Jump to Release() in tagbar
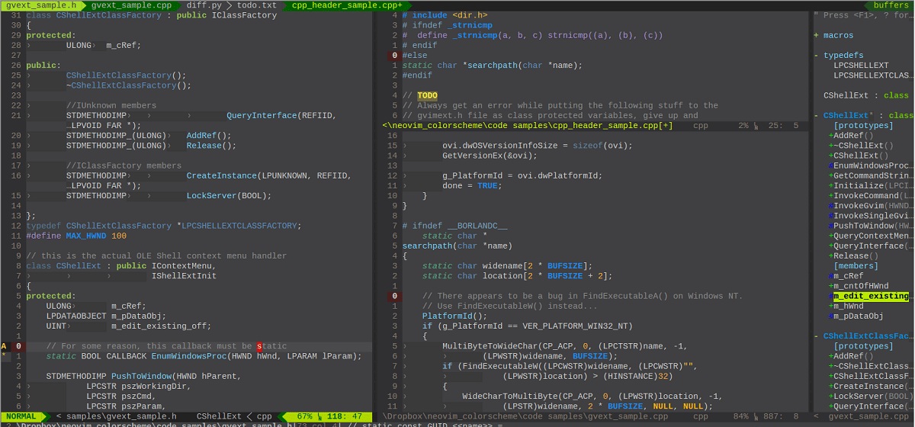This screenshot has height=427, width=915. coord(853,255)
